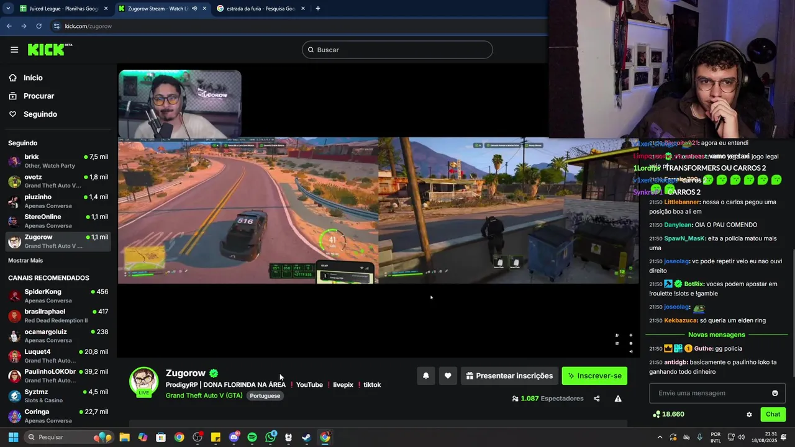Click Grand Theft Auto V (GTA) category
Image resolution: width=795 pixels, height=447 pixels.
pyautogui.click(x=204, y=395)
